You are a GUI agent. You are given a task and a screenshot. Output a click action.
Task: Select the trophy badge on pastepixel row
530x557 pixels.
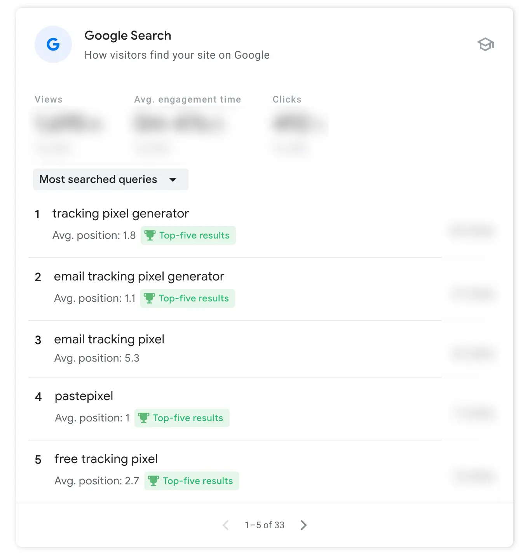pyautogui.click(x=144, y=418)
